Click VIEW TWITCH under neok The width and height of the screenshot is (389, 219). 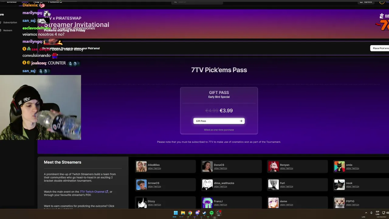[353, 187]
